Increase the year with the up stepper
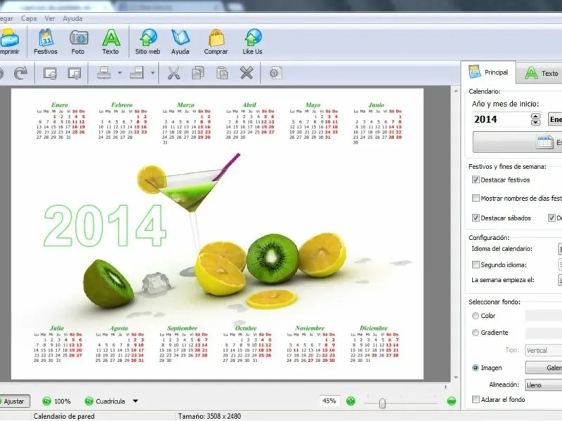The image size is (562, 421). pos(536,116)
